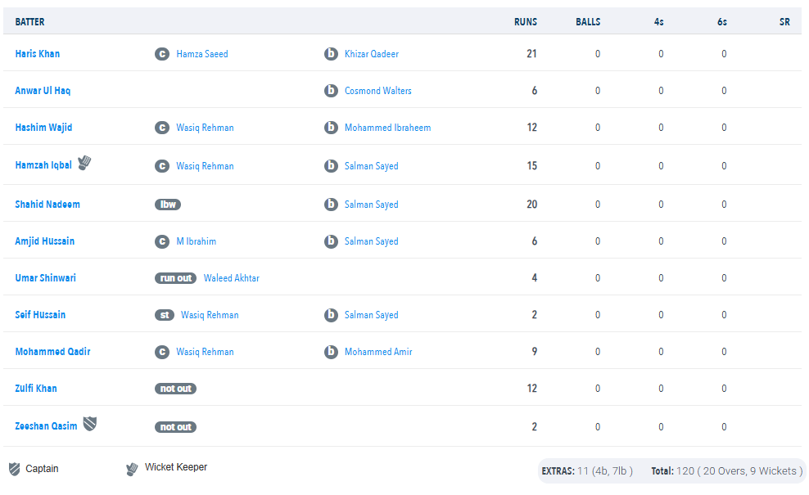Click the not out badge for Zeeshan Qasim

(x=175, y=427)
